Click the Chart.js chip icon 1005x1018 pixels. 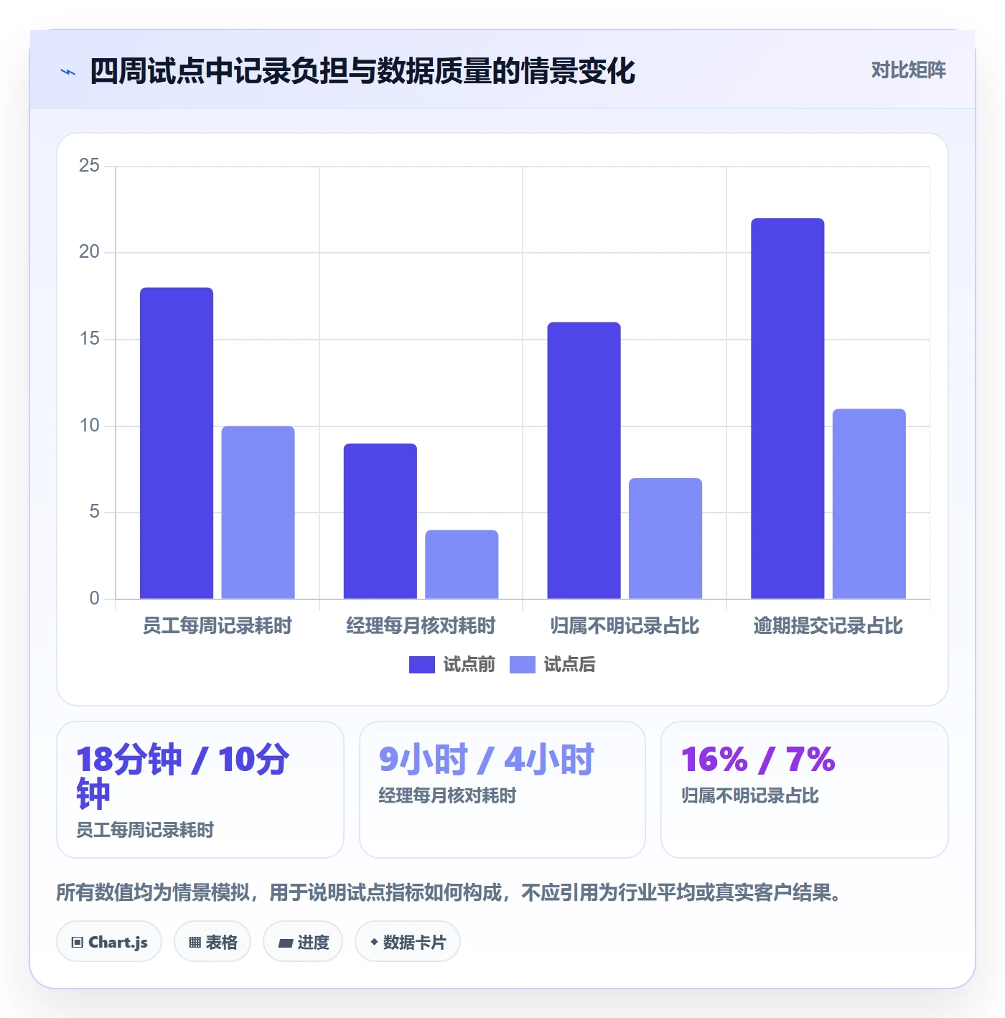click(x=78, y=943)
